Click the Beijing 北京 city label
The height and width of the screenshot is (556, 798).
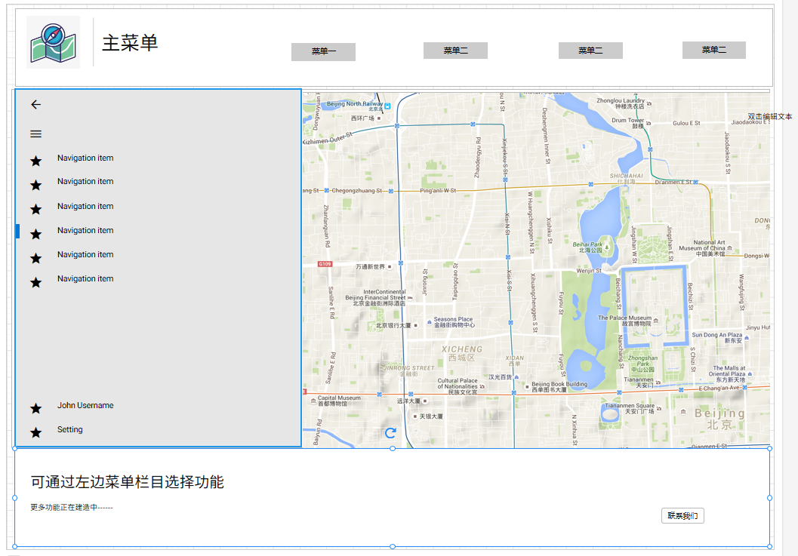tap(719, 419)
